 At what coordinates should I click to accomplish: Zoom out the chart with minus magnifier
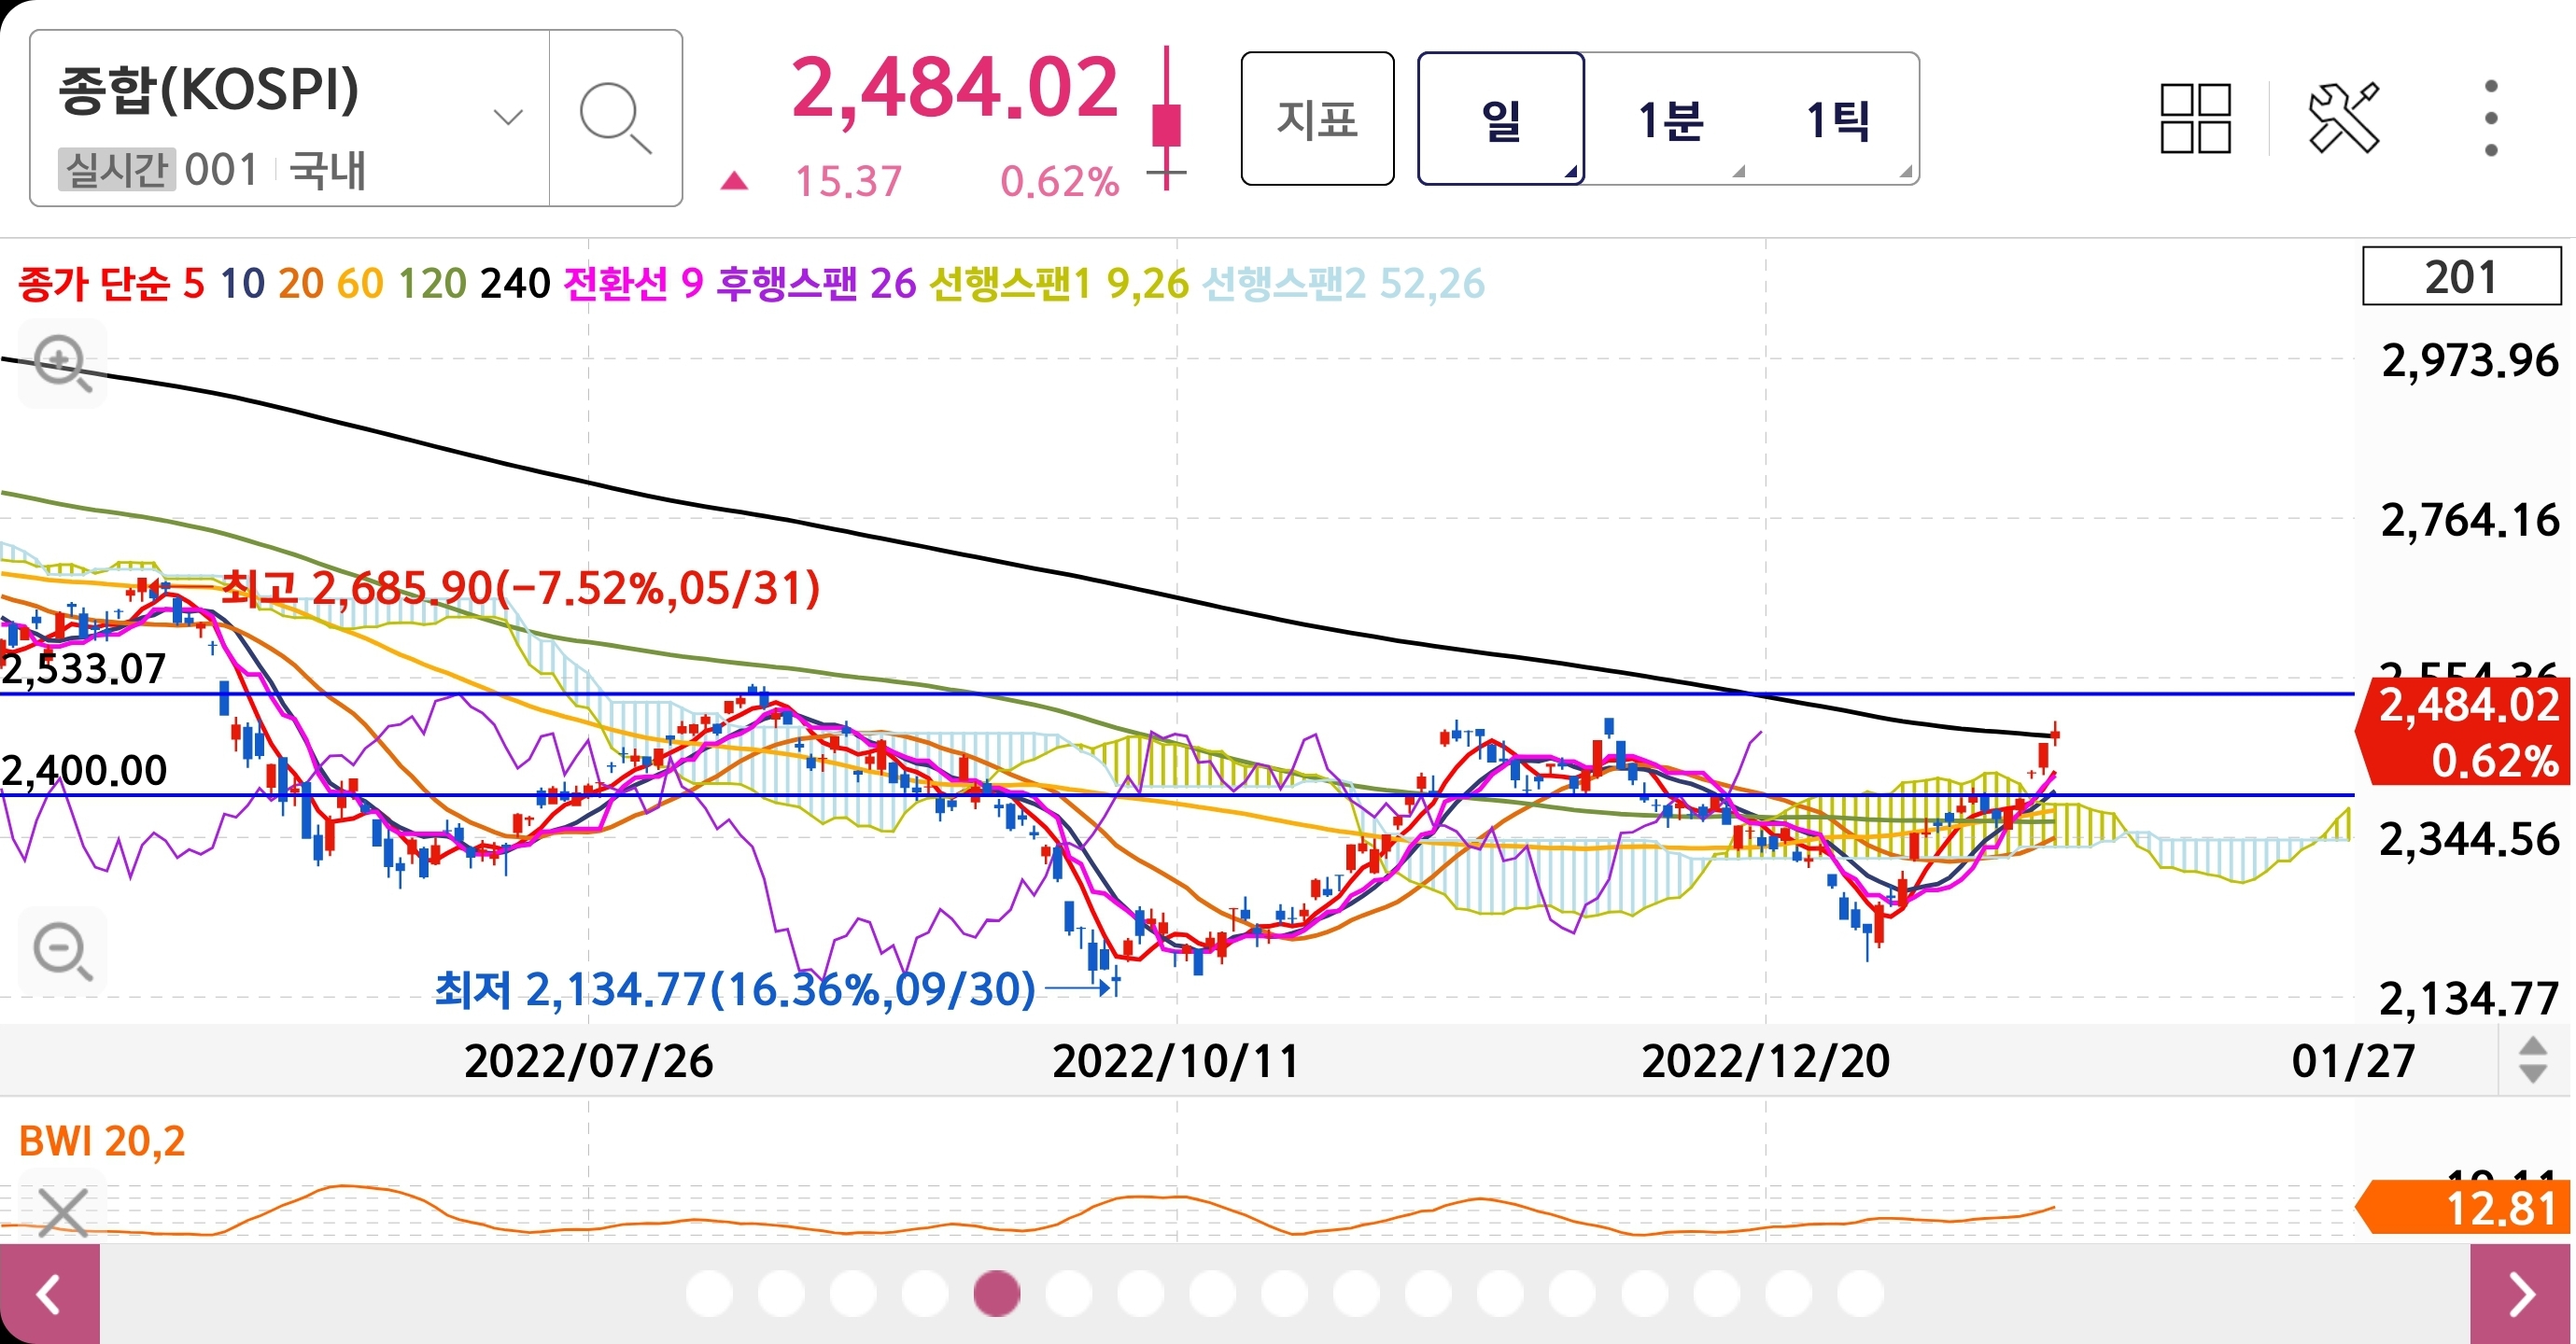coord(62,950)
